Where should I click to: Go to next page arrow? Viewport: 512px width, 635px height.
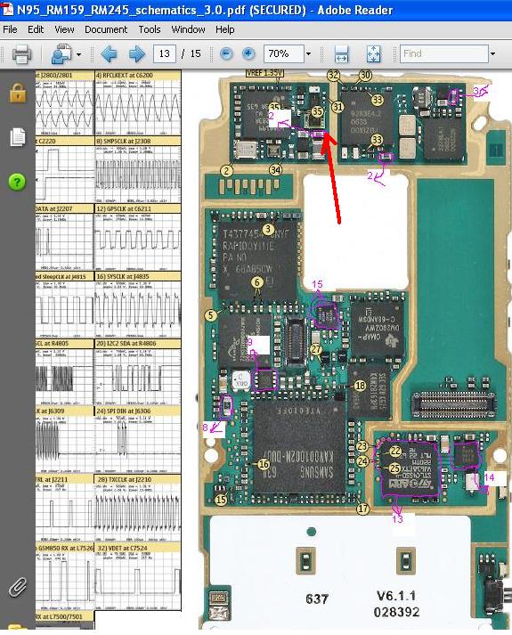pos(137,53)
